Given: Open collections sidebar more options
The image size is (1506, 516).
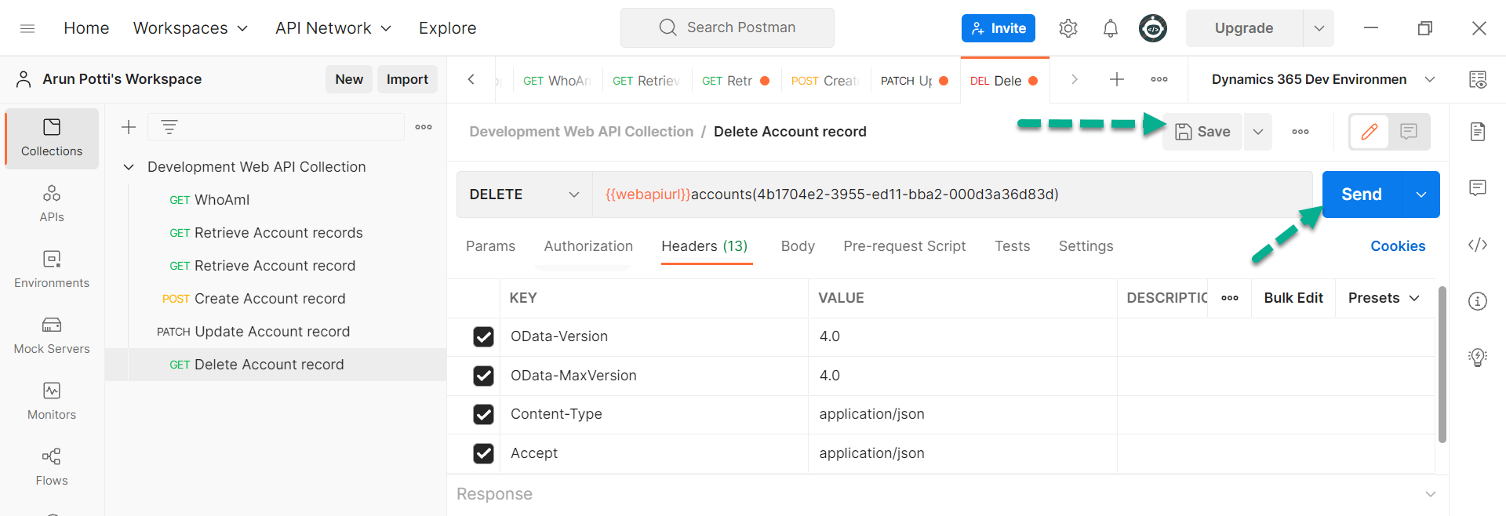Looking at the screenshot, I should point(424,127).
